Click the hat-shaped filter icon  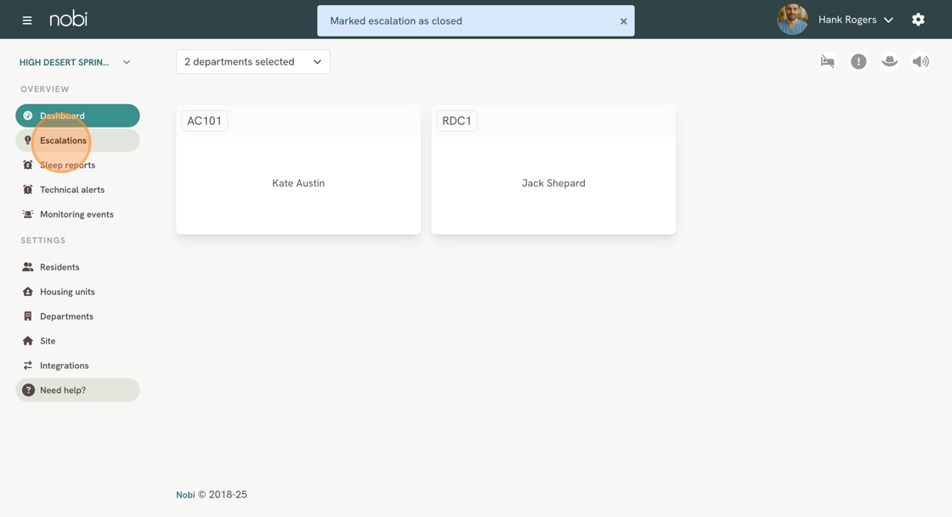889,61
